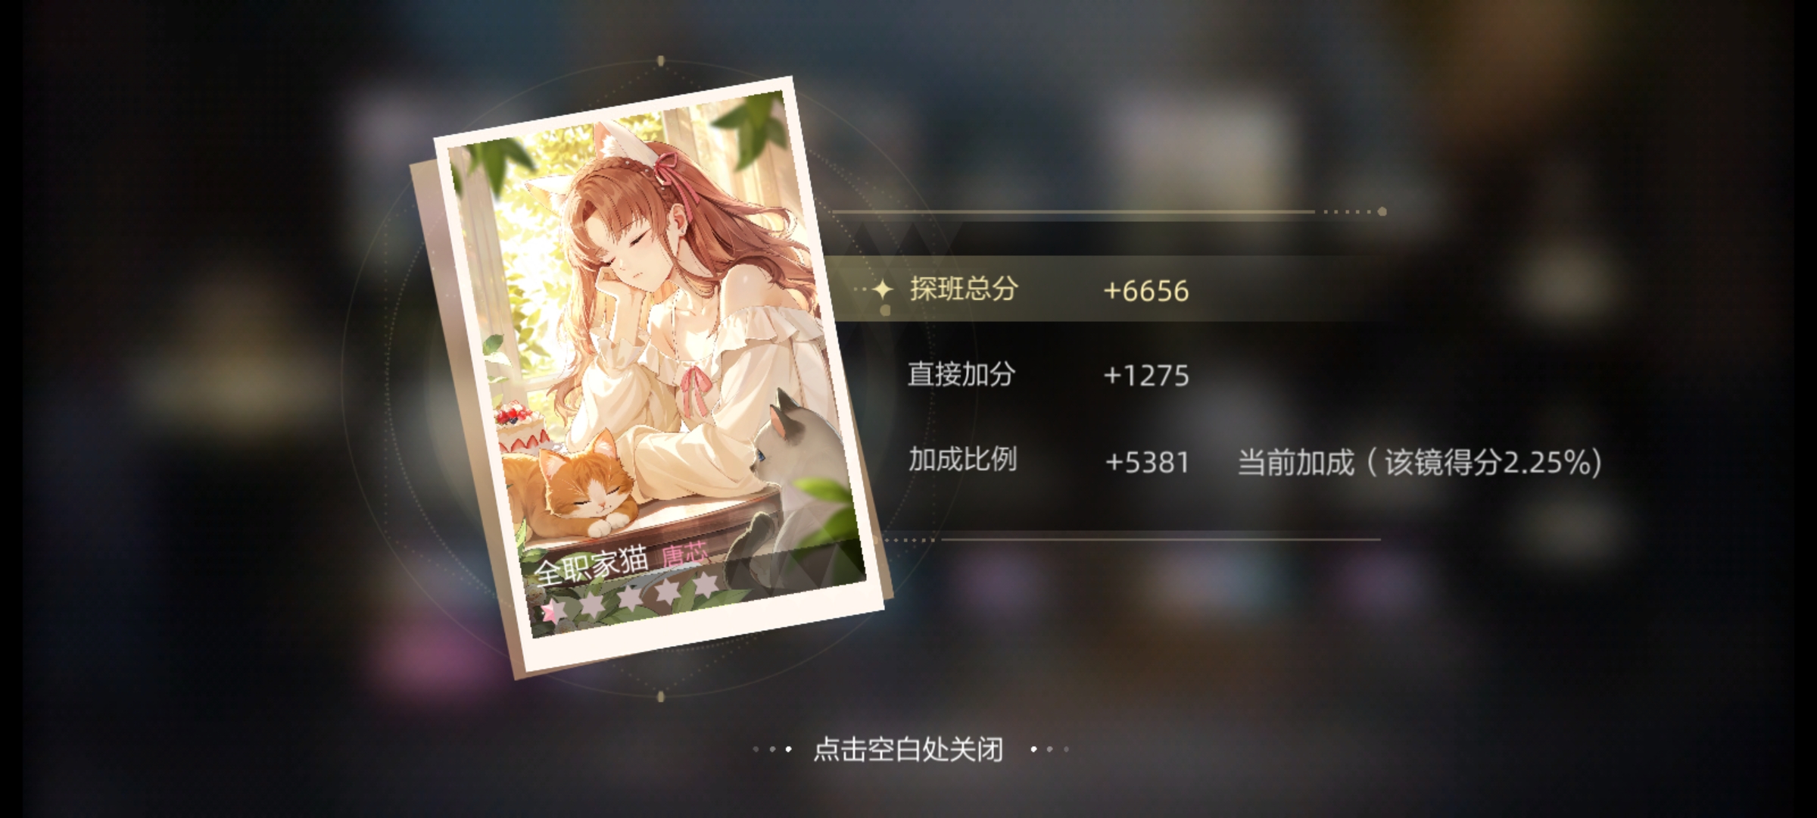Select the 探班总分 highlighted row label
This screenshot has height=818, width=1817.
[x=964, y=289]
